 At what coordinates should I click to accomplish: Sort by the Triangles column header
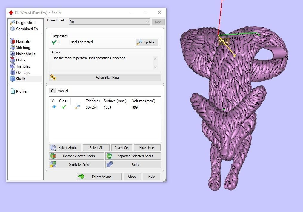(93, 101)
